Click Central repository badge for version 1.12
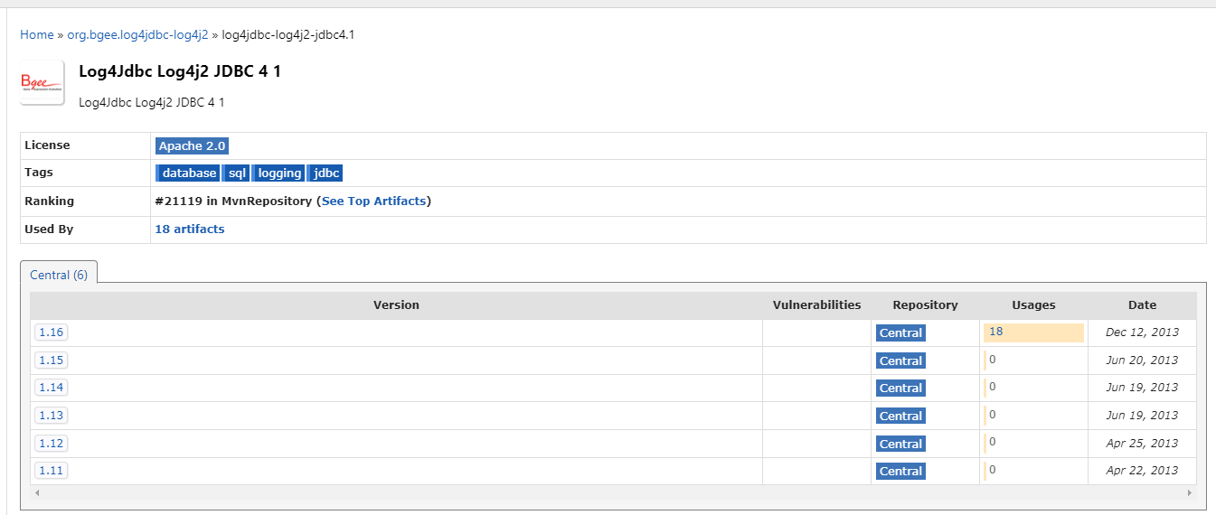Viewport: 1216px width, 515px height. coord(900,444)
